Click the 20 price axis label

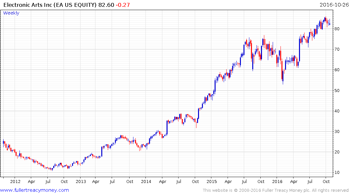(337, 152)
